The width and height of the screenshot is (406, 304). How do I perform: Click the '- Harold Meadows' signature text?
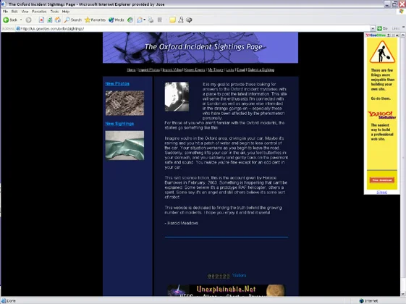[181, 223]
